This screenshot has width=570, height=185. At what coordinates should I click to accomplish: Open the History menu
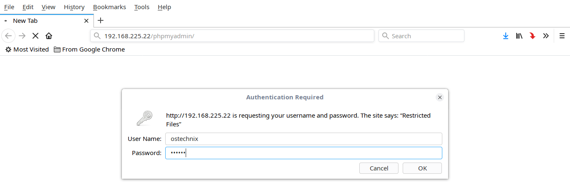pyautogui.click(x=74, y=7)
